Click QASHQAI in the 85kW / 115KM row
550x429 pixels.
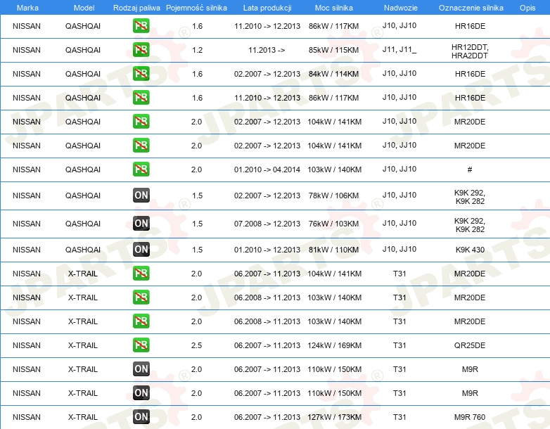click(83, 50)
